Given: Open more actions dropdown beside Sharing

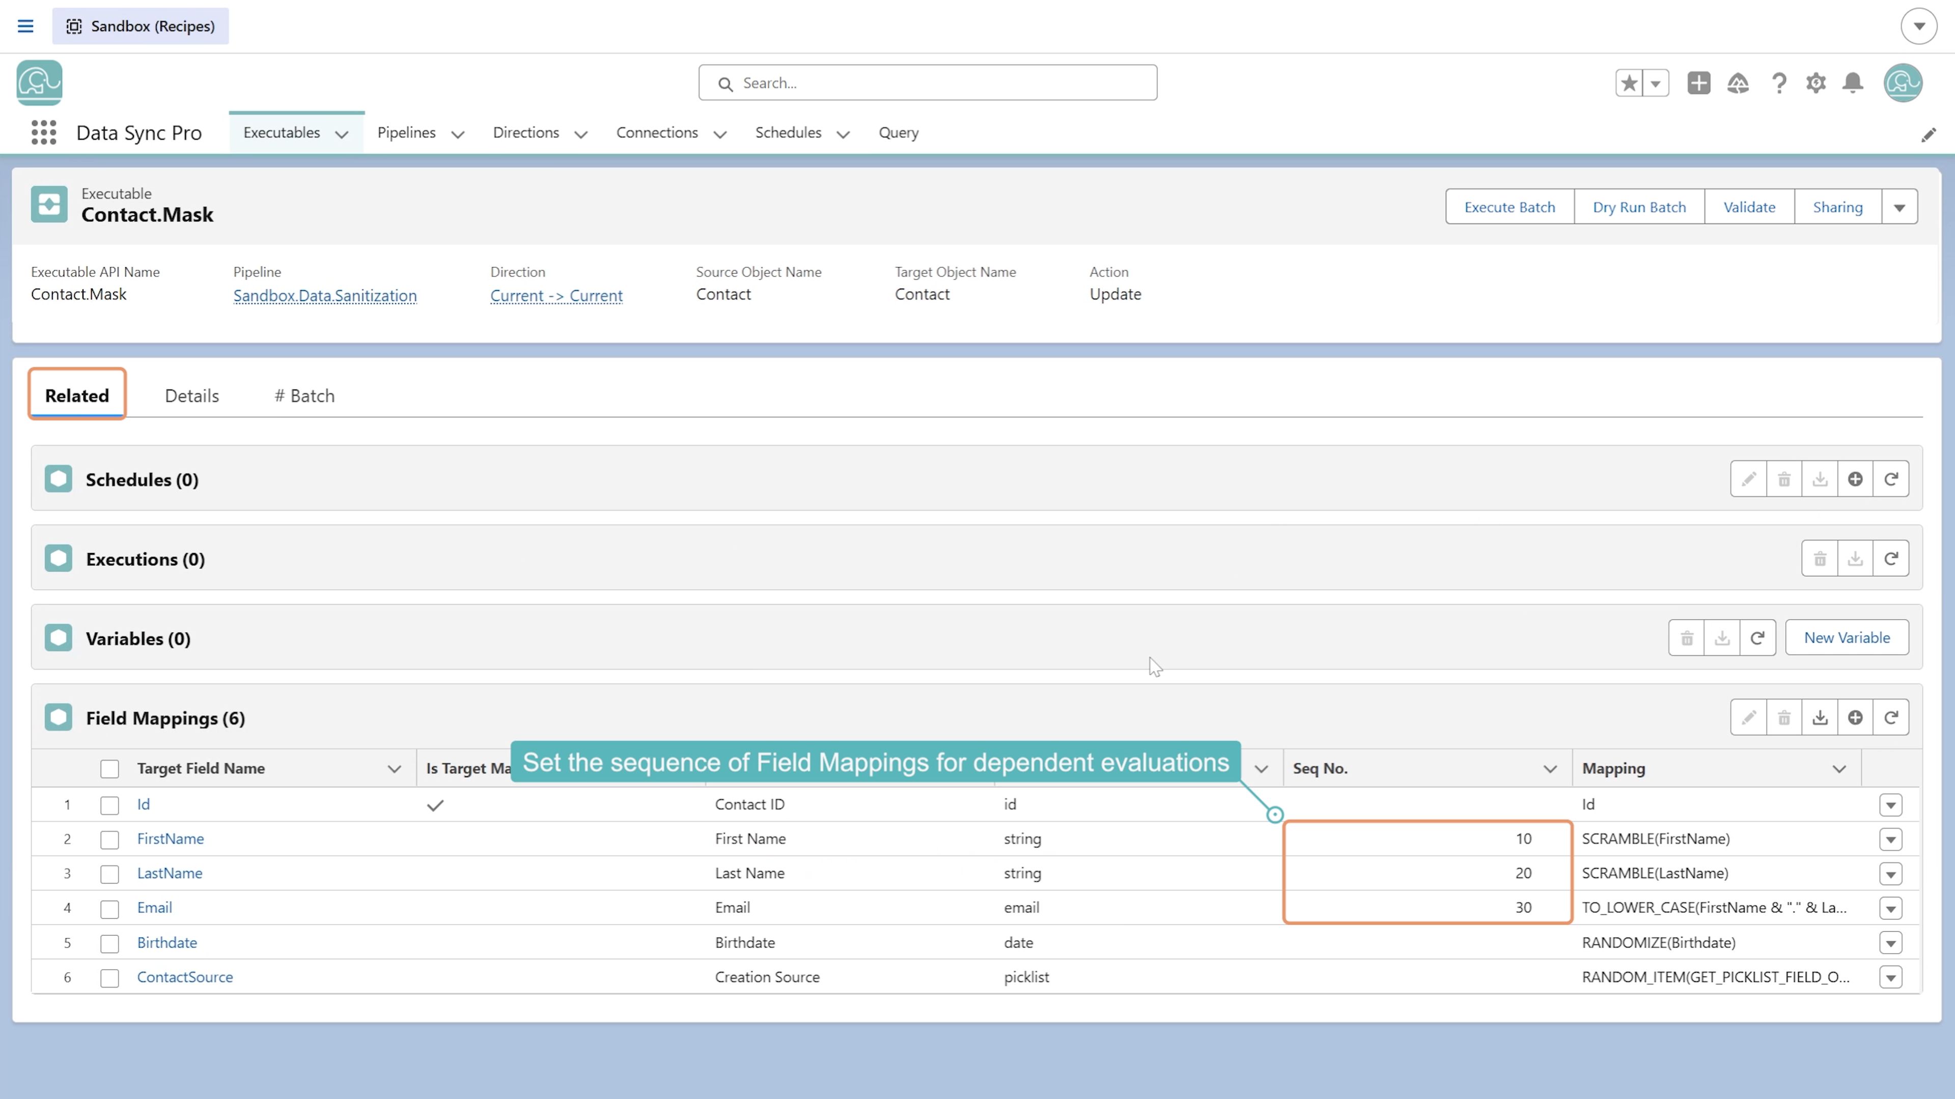Looking at the screenshot, I should [1899, 207].
